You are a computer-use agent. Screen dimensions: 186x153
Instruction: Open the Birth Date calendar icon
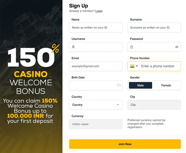(119, 85)
